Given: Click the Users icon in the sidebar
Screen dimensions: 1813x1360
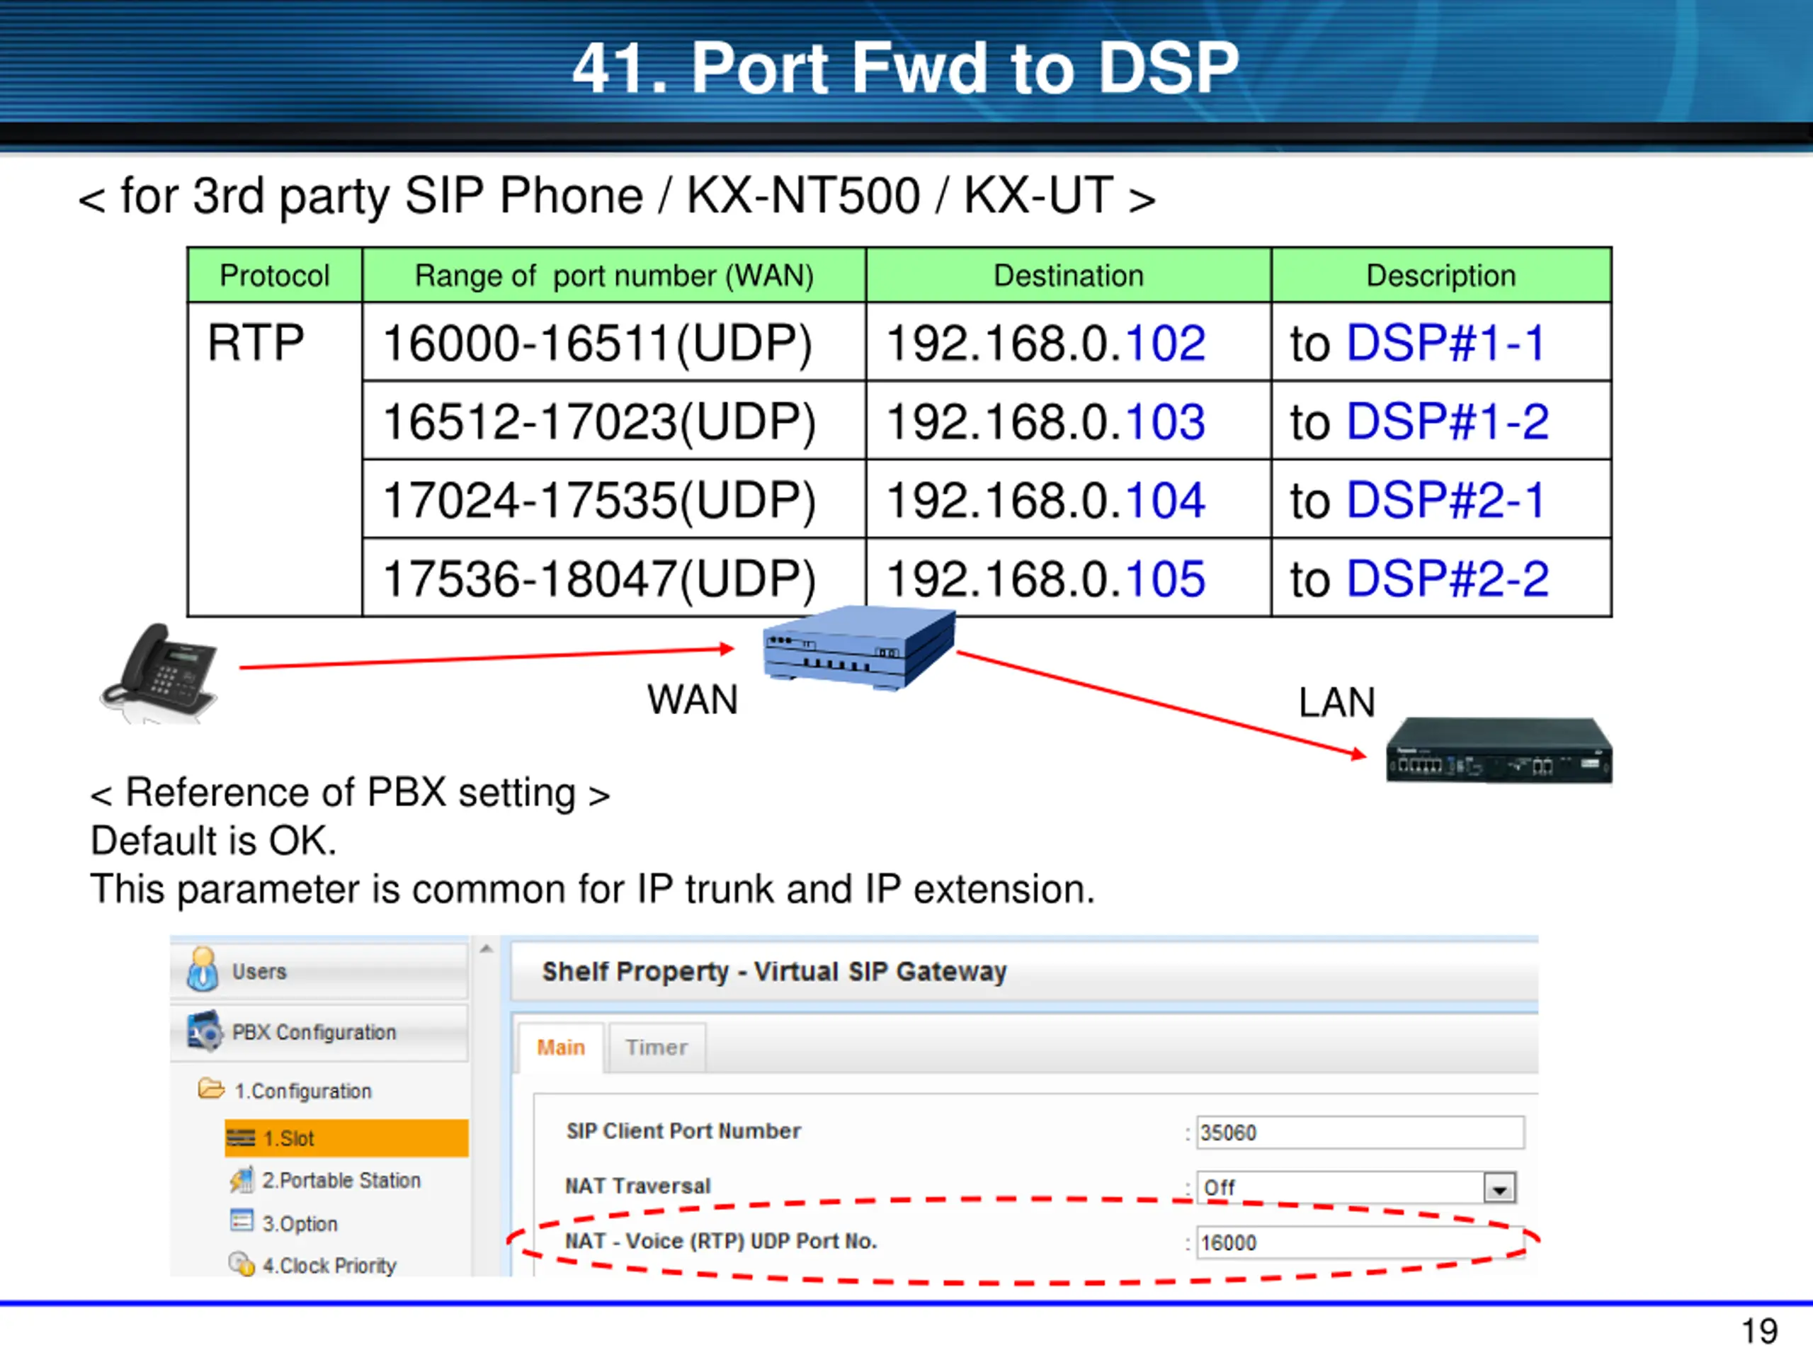Looking at the screenshot, I should pyautogui.click(x=203, y=970).
